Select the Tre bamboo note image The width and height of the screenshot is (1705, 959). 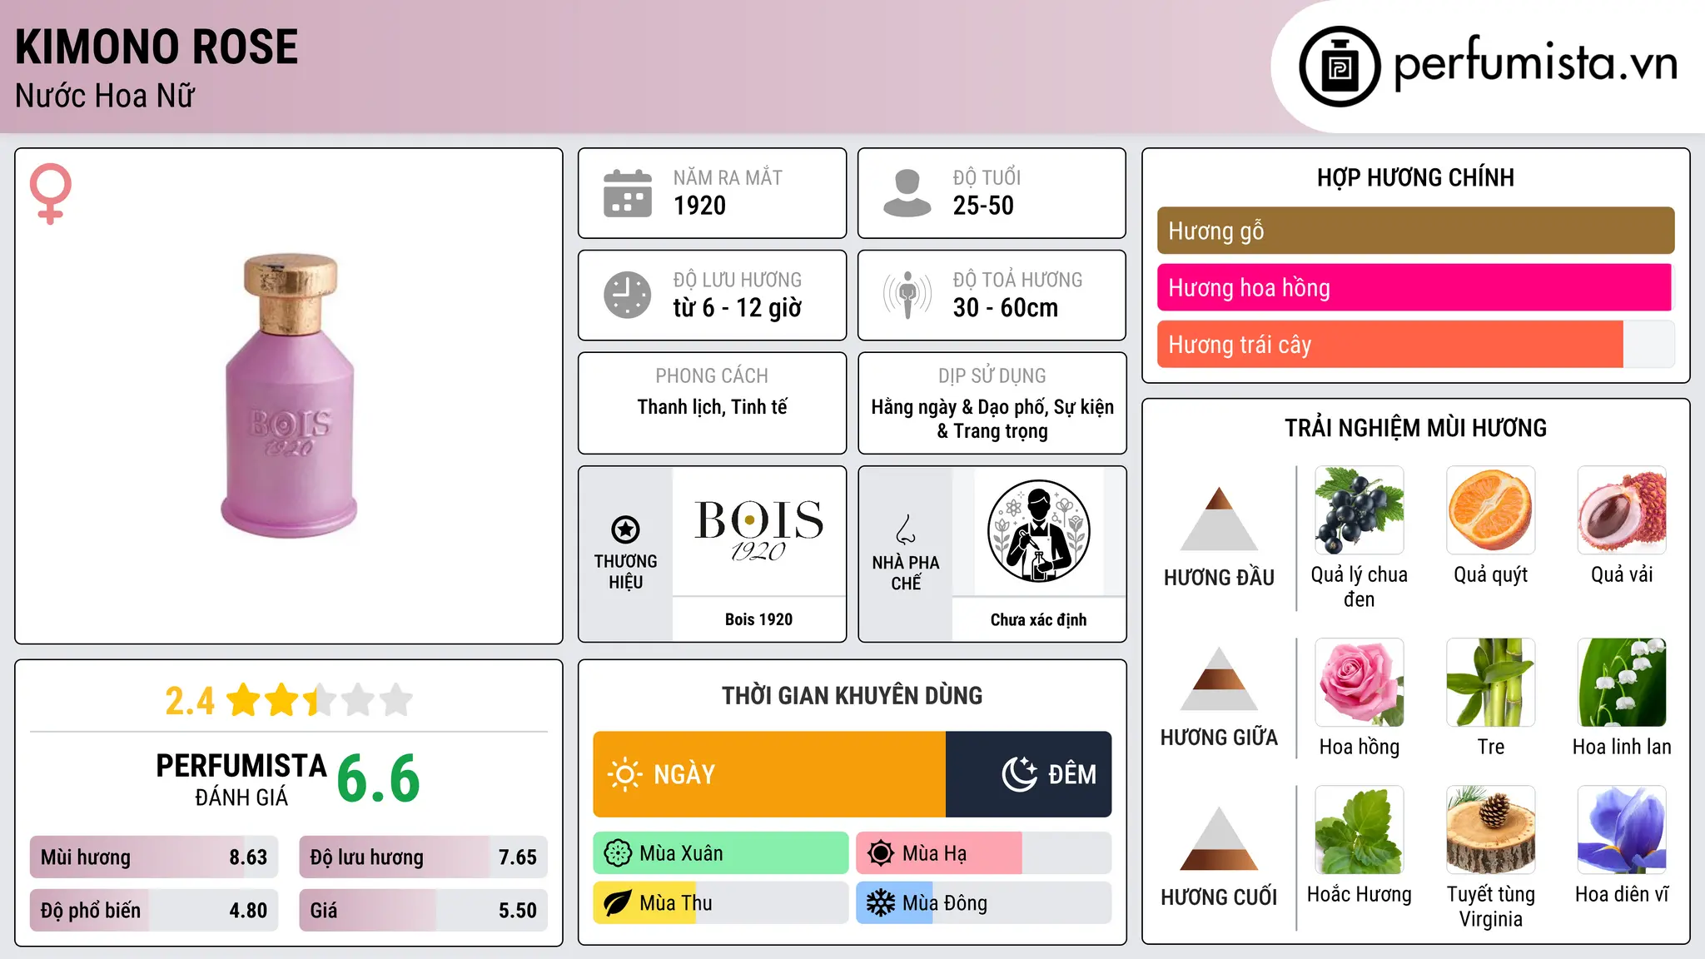click(x=1491, y=683)
